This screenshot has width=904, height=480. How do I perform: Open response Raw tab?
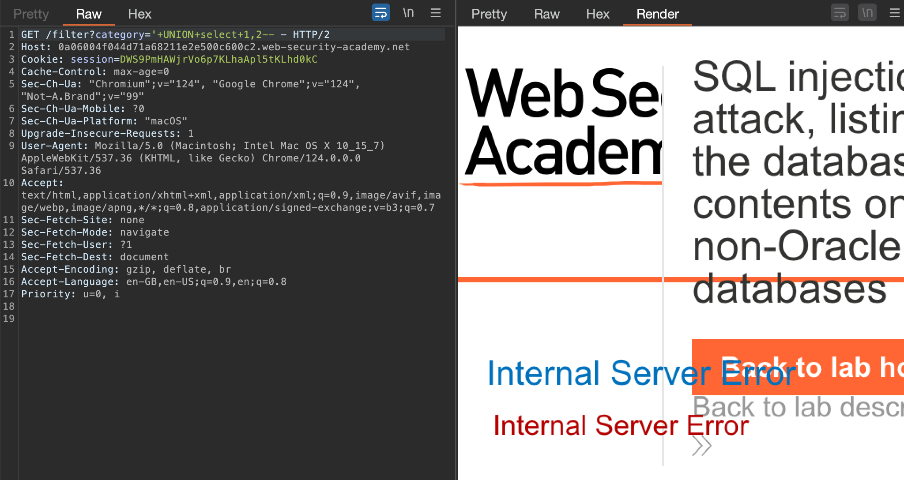coord(546,14)
